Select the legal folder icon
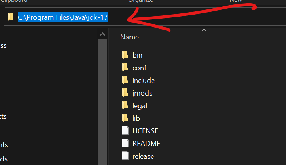Image resolution: width=286 pixels, height=165 pixels. pyautogui.click(x=125, y=105)
